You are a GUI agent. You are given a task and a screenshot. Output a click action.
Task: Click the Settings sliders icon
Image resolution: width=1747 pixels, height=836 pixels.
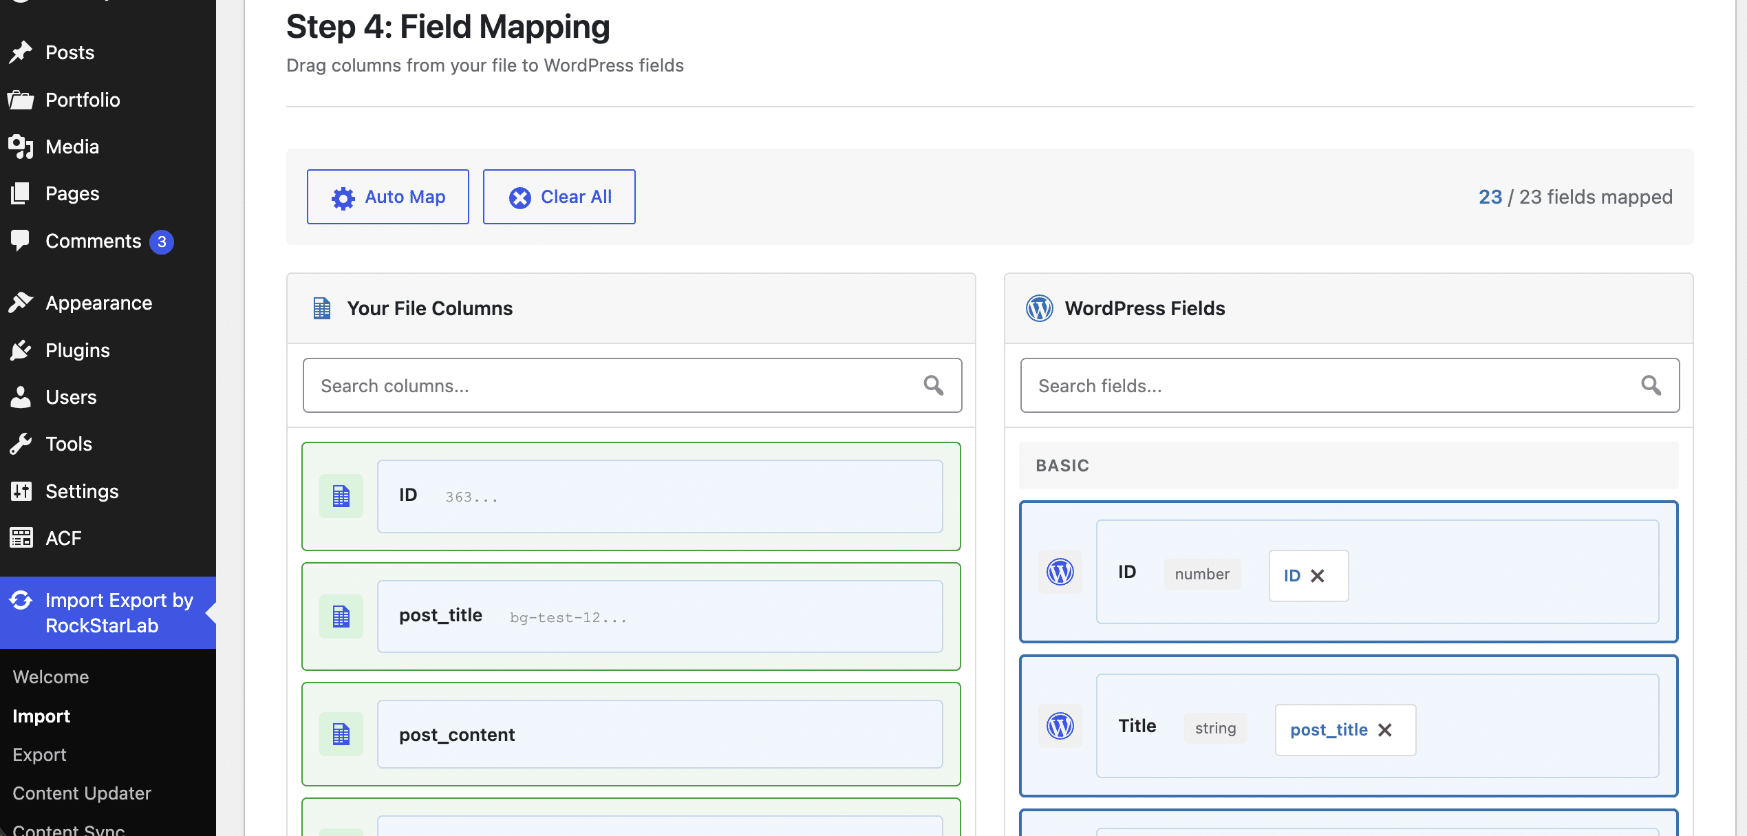point(21,491)
